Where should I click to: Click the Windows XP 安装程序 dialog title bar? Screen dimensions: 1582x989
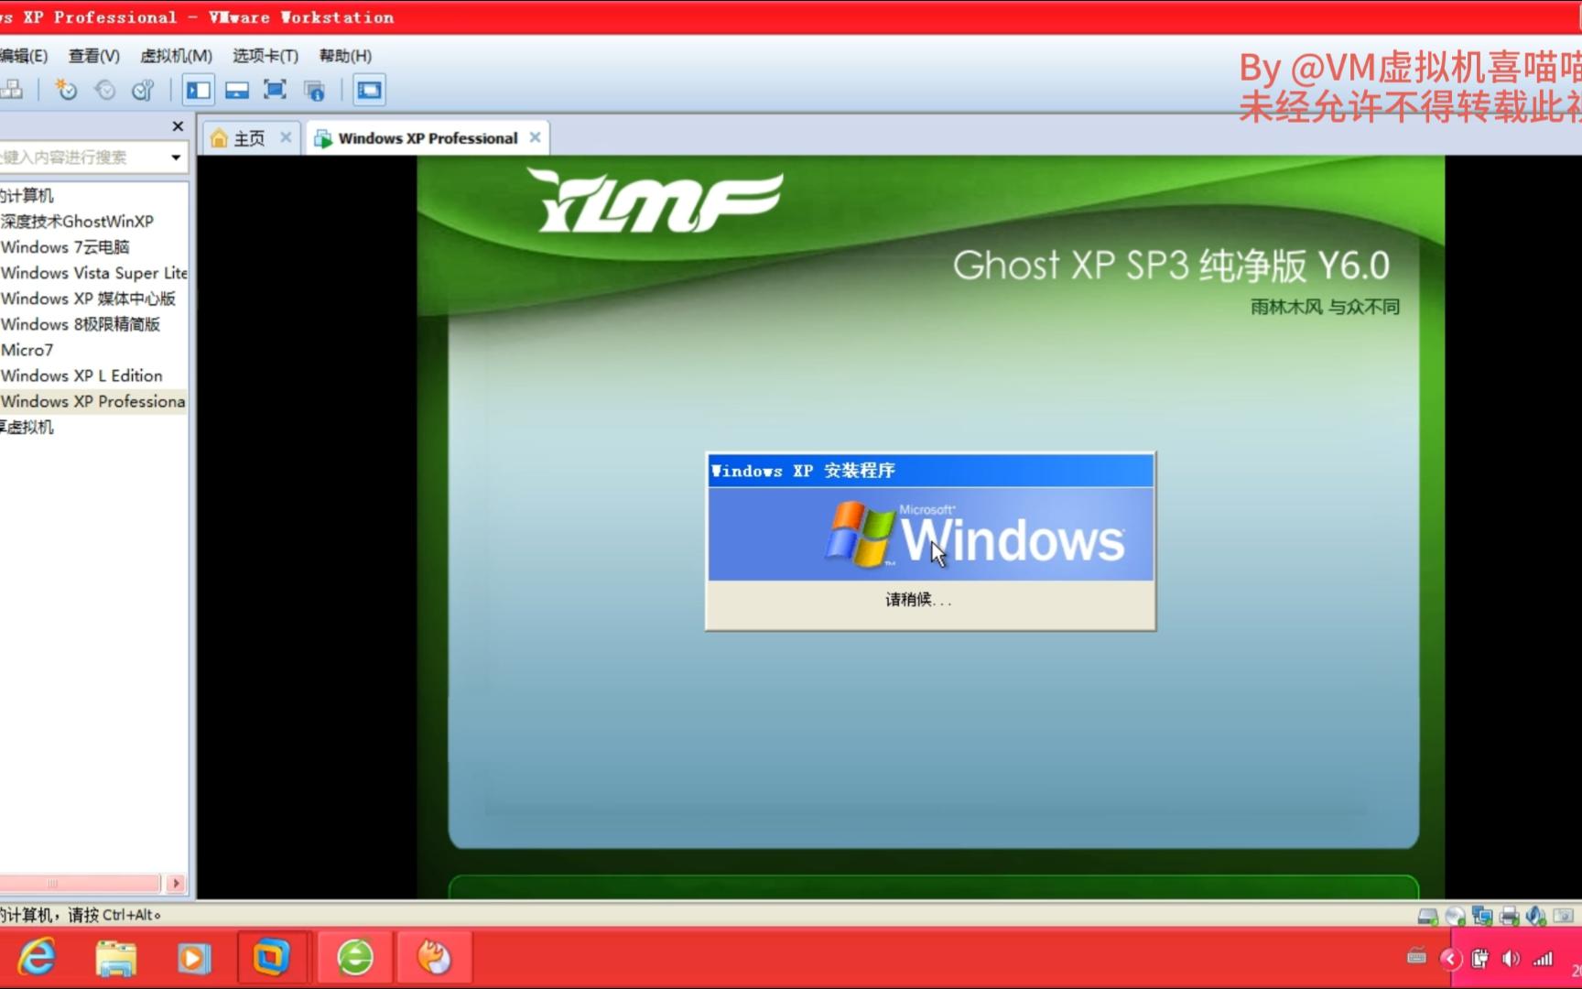point(930,471)
